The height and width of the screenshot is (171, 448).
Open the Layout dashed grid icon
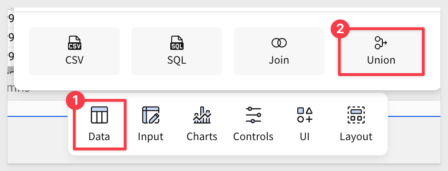(x=356, y=115)
